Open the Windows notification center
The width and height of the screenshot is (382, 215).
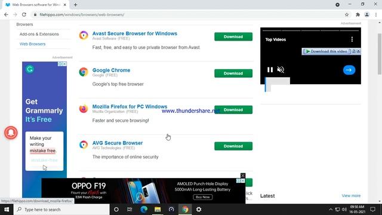(x=372, y=210)
